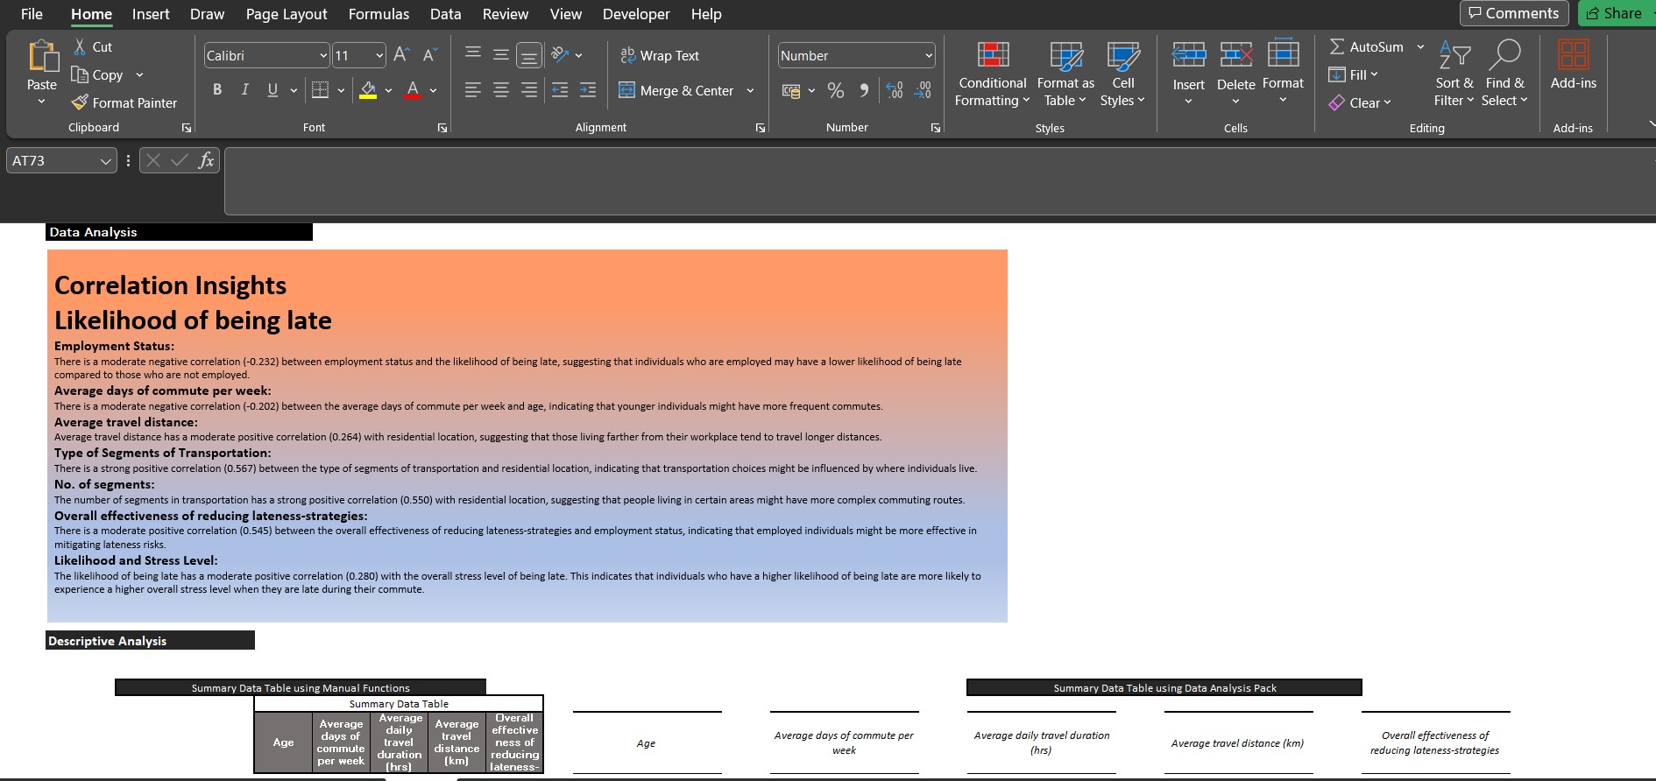Apply the yellow Fill Color swatch
This screenshot has width=1656, height=781.
coord(368,90)
